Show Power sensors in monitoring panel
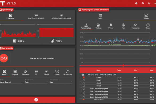The width and height of the screenshot is (156, 104). coord(111,26)
